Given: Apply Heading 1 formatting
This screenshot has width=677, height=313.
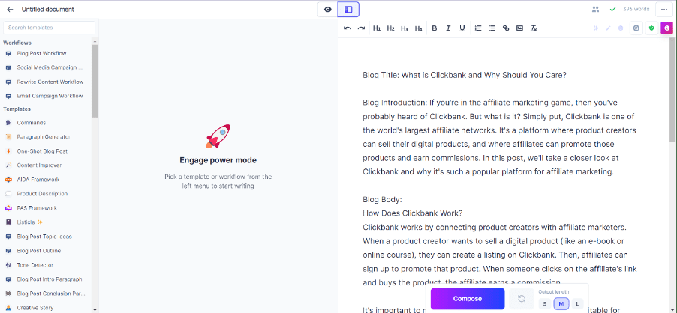Looking at the screenshot, I should click(377, 28).
